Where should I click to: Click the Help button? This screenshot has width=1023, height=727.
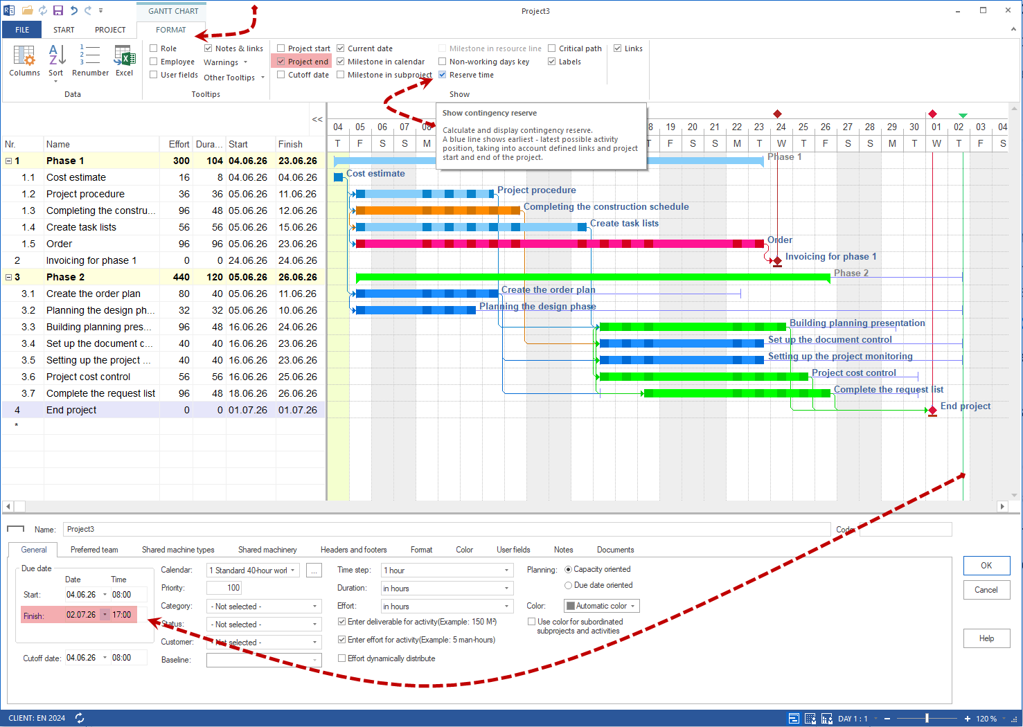pos(986,638)
